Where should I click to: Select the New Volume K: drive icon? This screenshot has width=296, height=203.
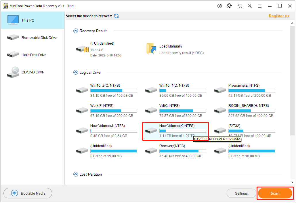[151, 130]
